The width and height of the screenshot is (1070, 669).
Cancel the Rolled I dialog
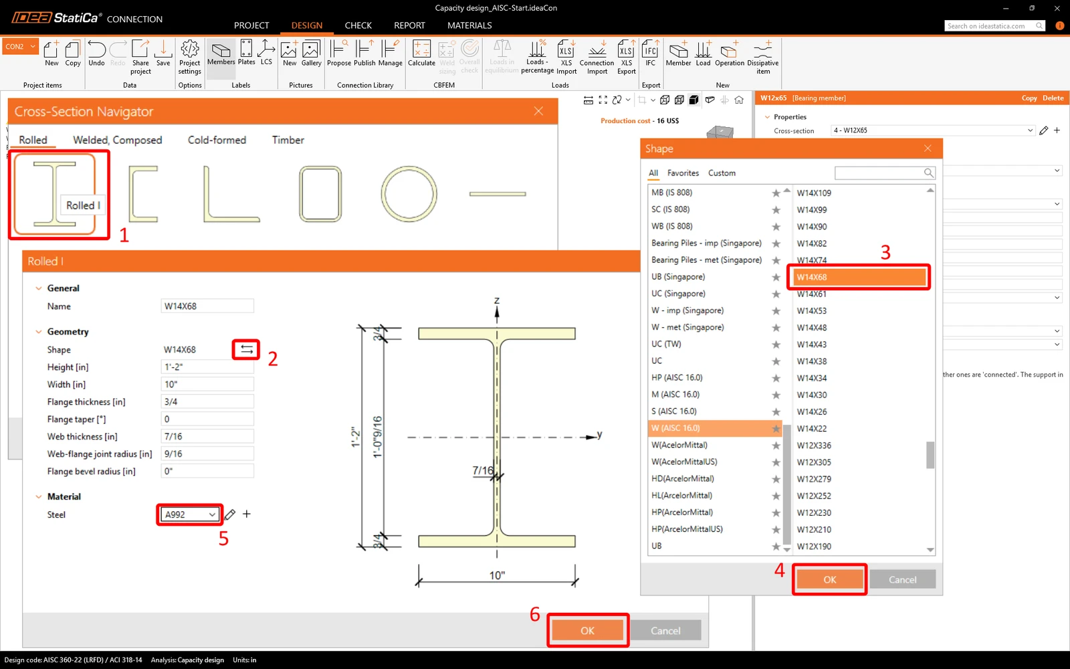[665, 630]
